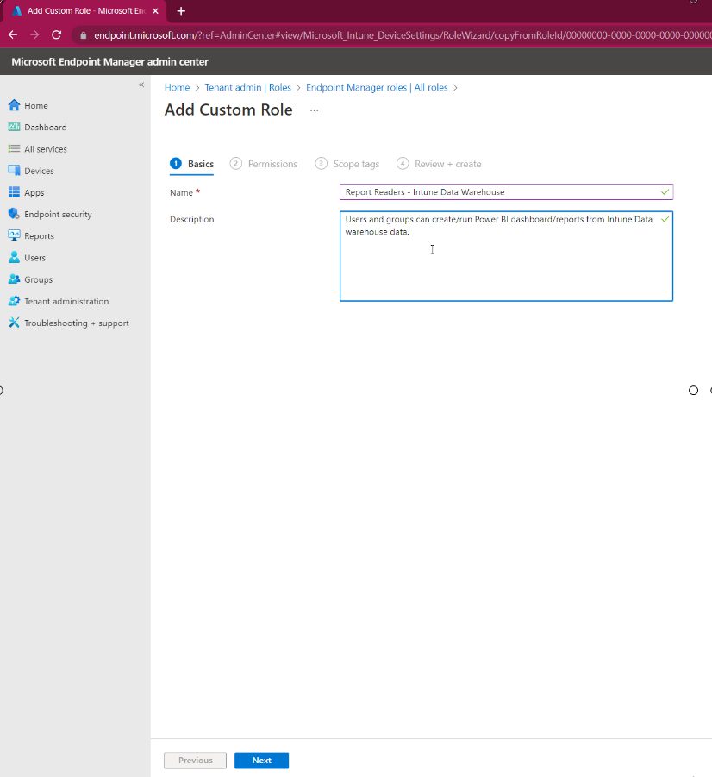
Task: Click the Previous button
Action: (x=195, y=760)
